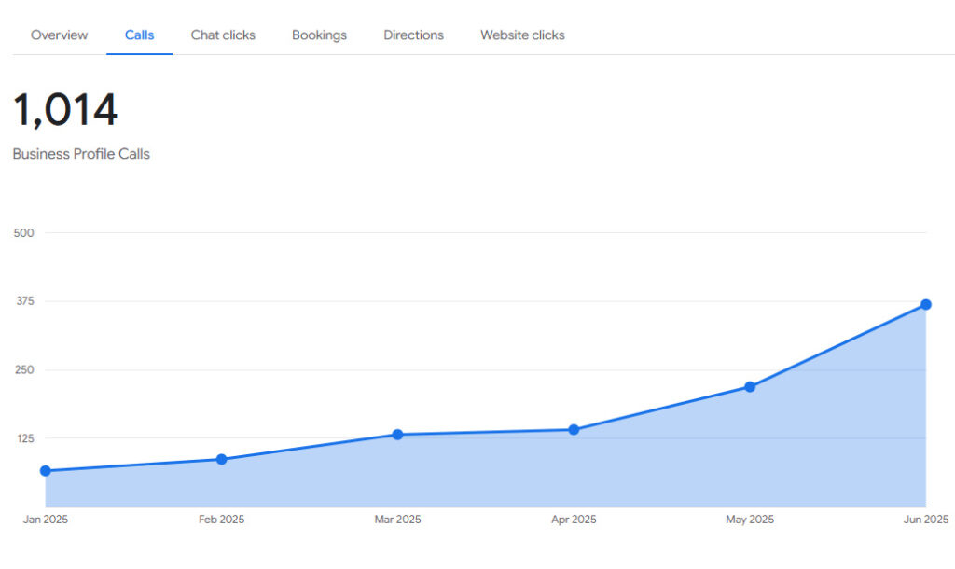Open the Chat clicks tab
This screenshot has height=569, width=955.
pos(223,35)
